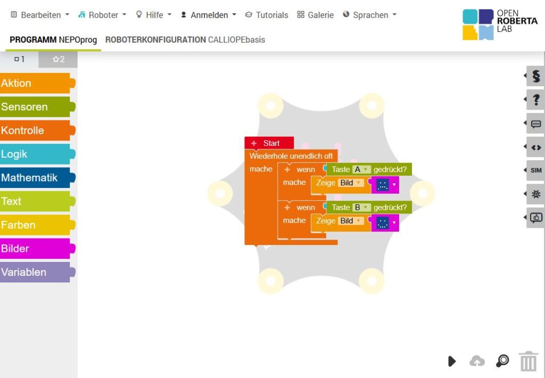Open the help question mark panel
The image size is (545, 378).
pos(535,100)
